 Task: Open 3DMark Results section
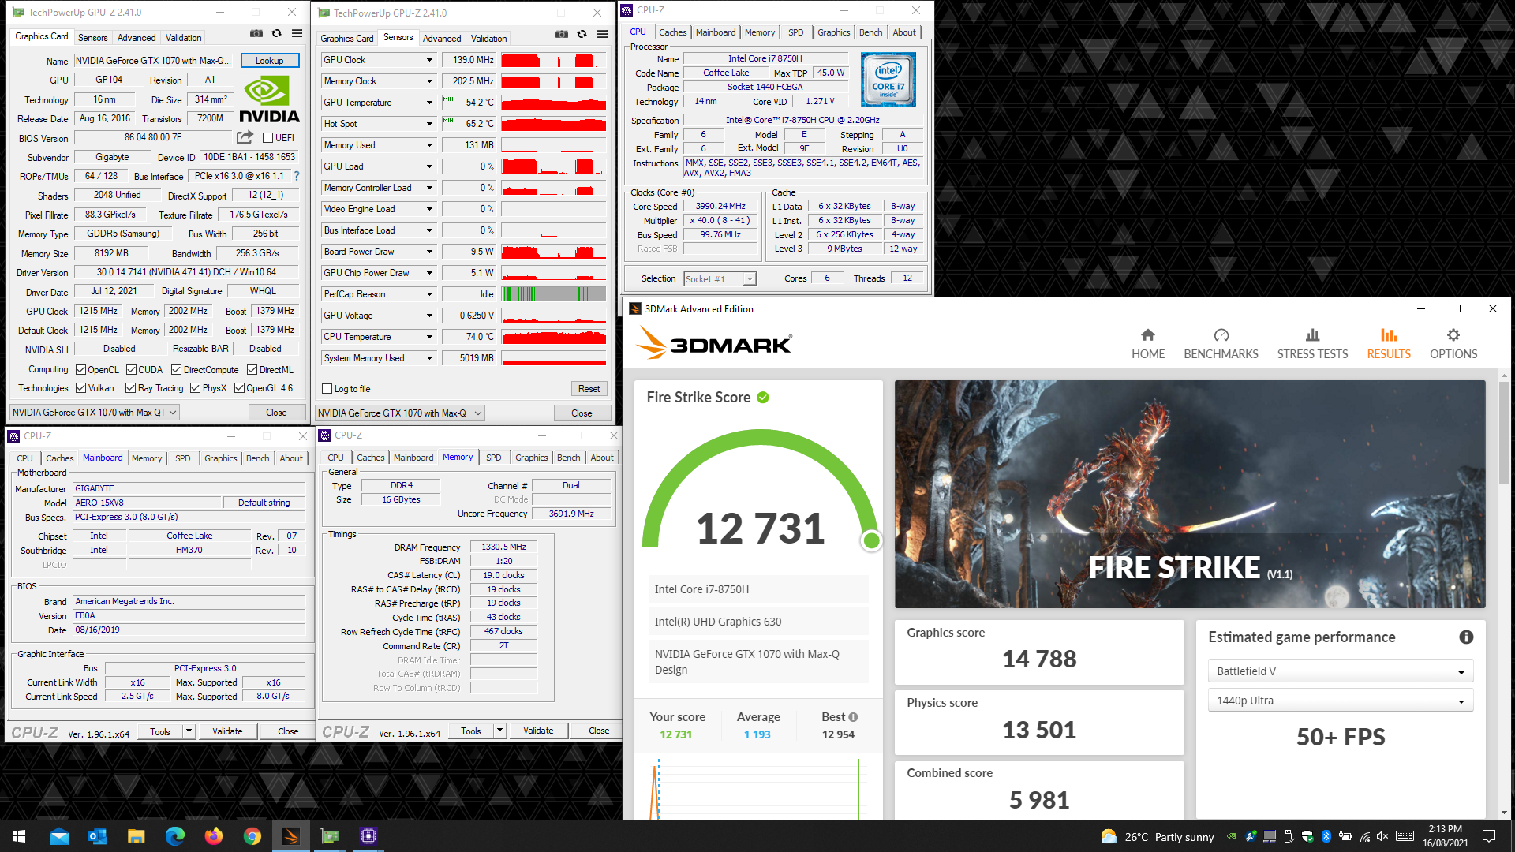point(1389,344)
